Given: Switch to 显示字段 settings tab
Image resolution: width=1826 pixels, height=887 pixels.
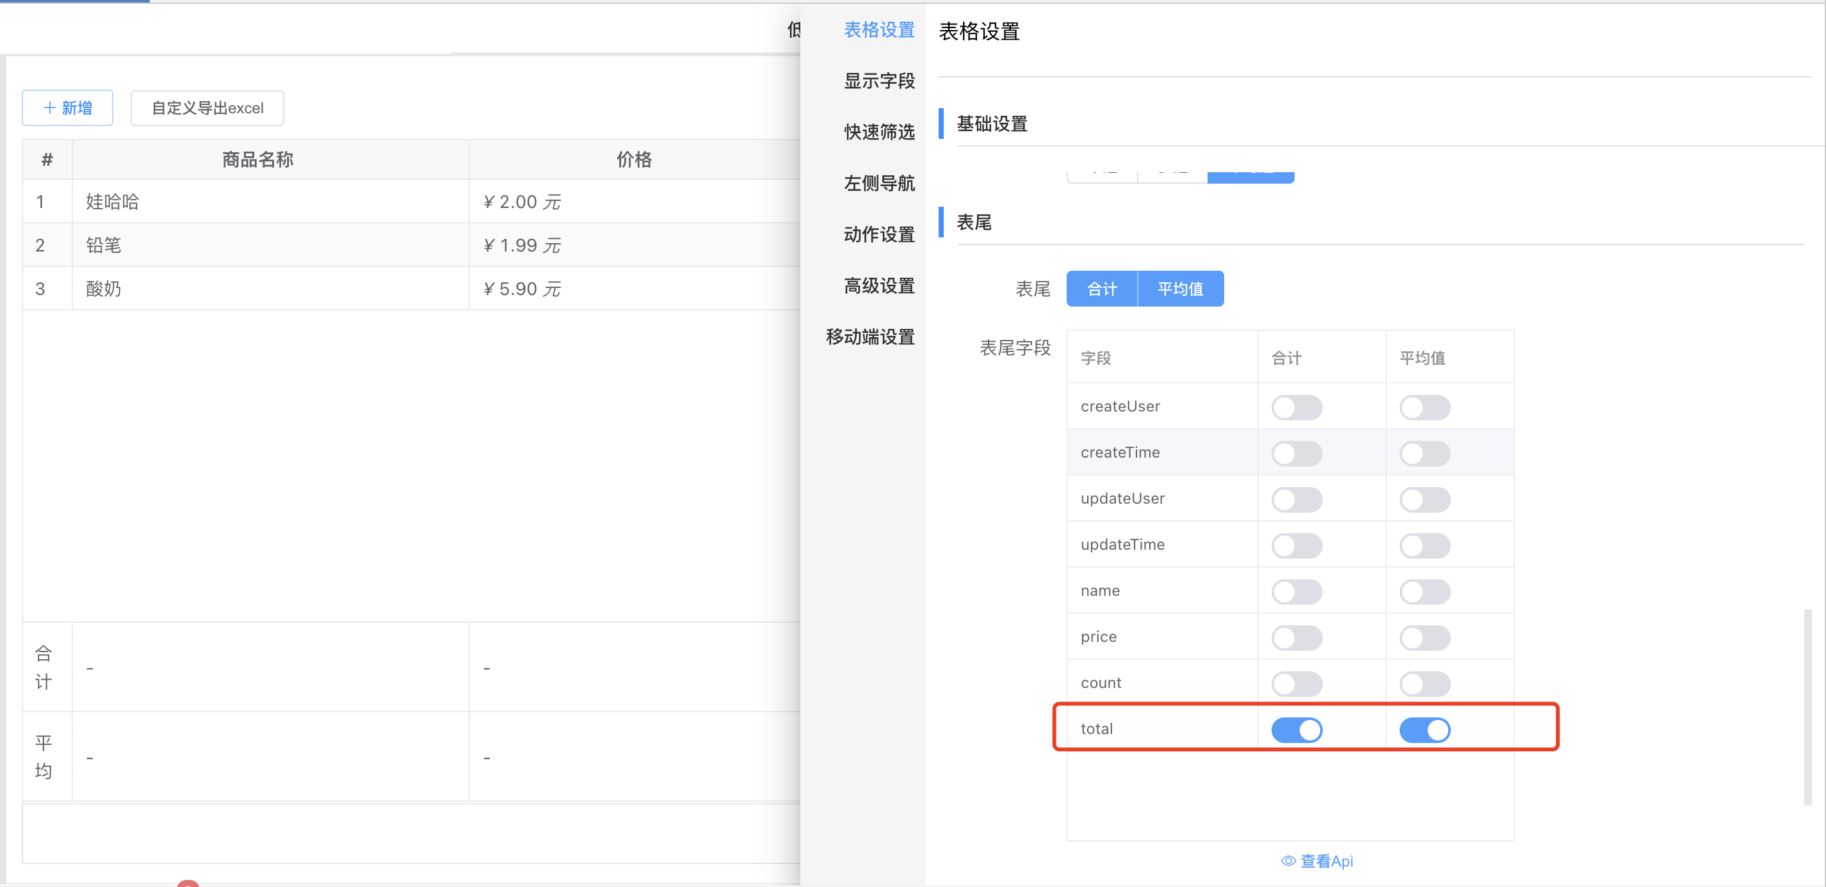Looking at the screenshot, I should coord(878,81).
